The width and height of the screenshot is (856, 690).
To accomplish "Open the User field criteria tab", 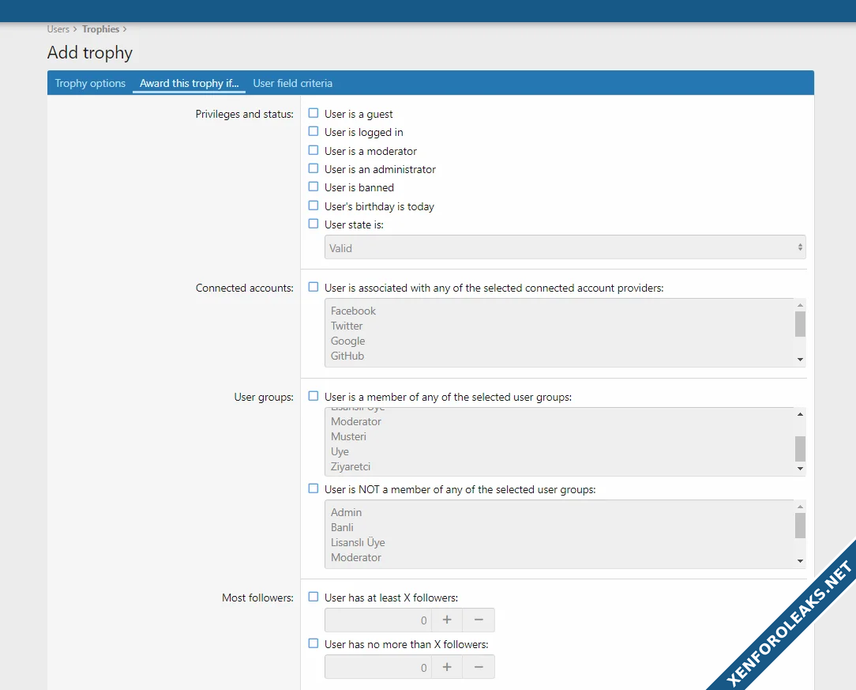I will (x=292, y=83).
